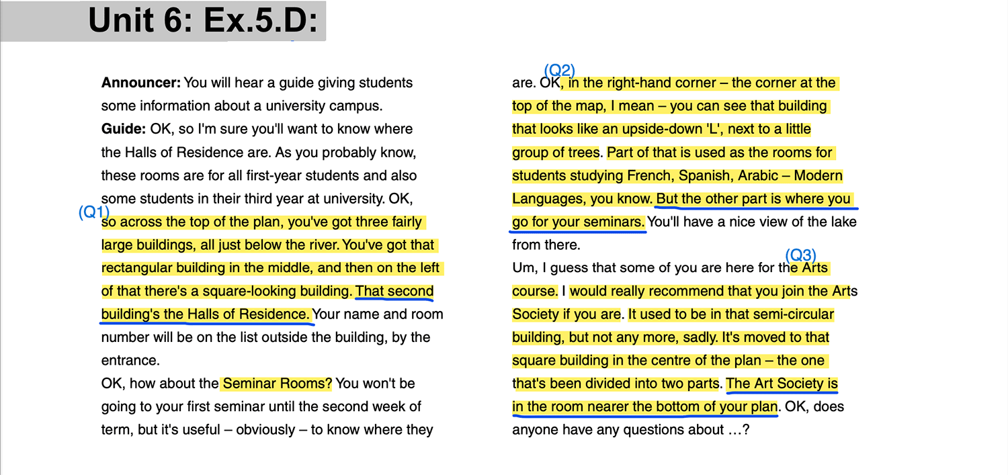
Task: Click the words "divided into two parts"
Action: click(x=650, y=384)
